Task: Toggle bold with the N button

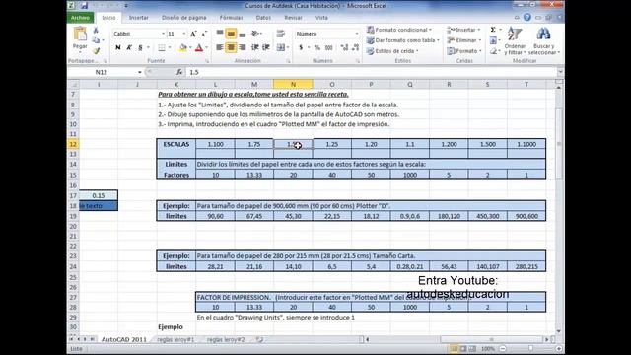Action: [118, 47]
